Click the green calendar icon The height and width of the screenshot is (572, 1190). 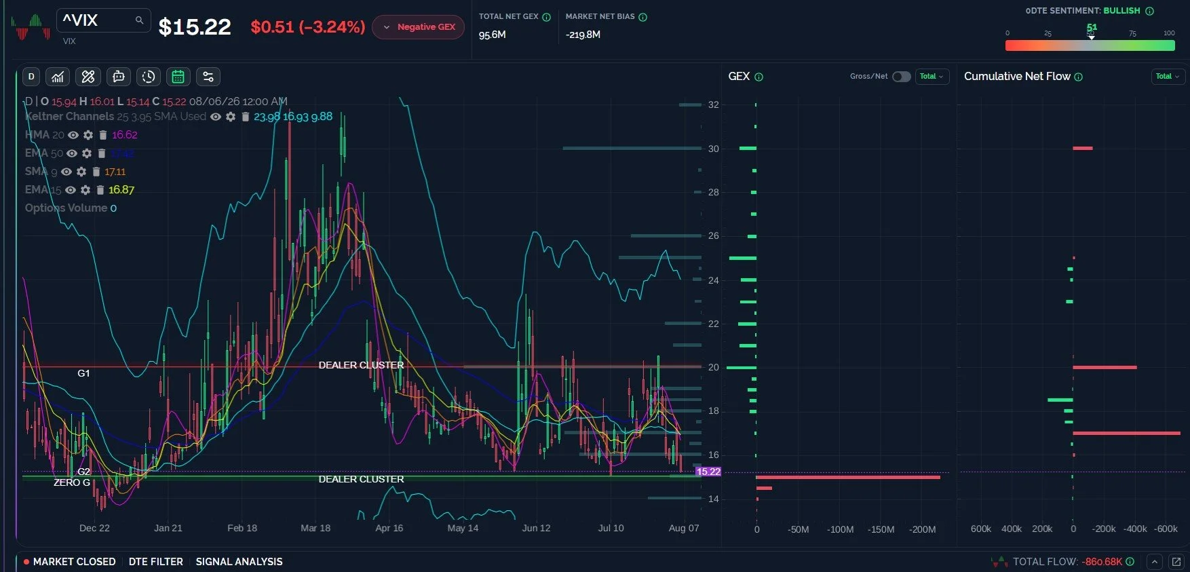click(178, 77)
